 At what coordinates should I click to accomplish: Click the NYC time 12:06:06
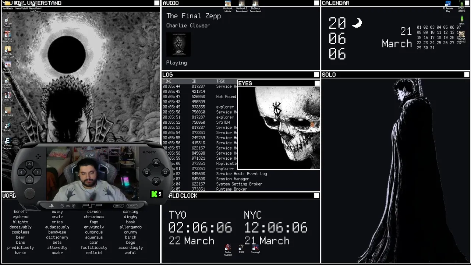point(276,228)
